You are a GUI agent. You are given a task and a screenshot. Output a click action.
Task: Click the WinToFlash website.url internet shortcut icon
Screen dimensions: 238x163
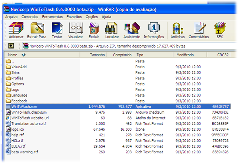(x=8, y=118)
